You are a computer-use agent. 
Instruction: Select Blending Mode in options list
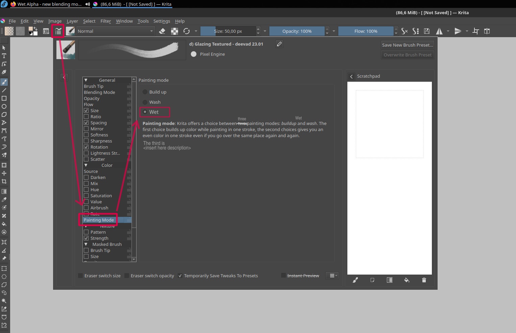pyautogui.click(x=99, y=92)
